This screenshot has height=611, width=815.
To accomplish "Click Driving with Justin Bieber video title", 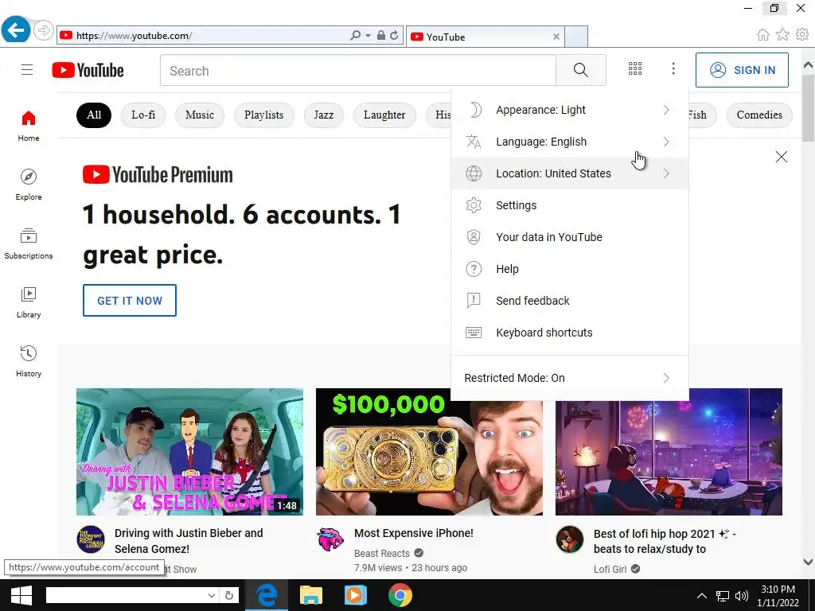I will click(x=189, y=541).
